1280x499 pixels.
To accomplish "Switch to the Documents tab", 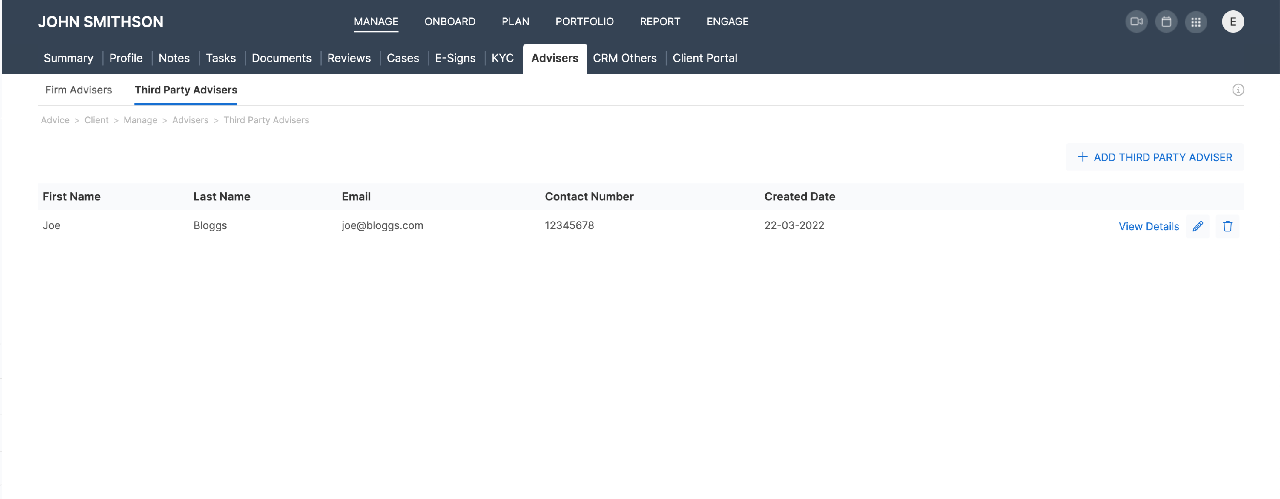I will [281, 58].
